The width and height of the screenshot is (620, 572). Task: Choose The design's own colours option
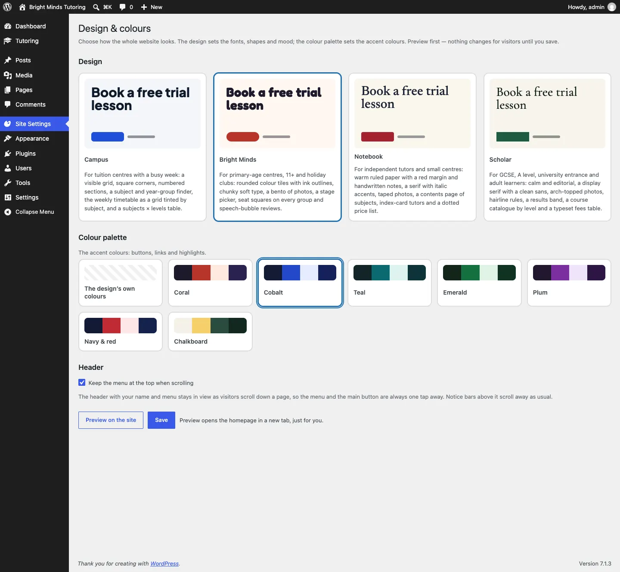(121, 283)
